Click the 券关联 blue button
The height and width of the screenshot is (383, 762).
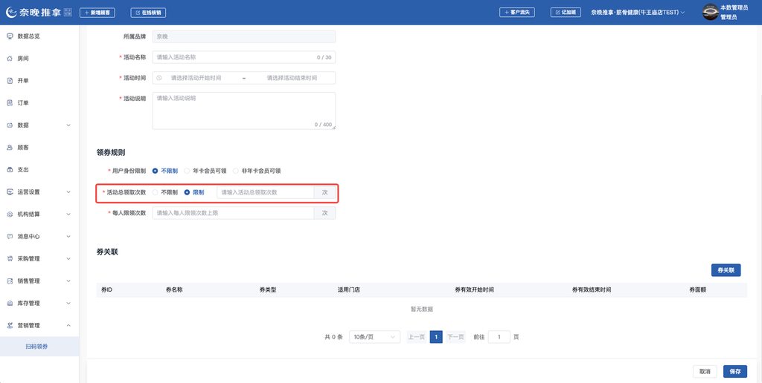(726, 270)
